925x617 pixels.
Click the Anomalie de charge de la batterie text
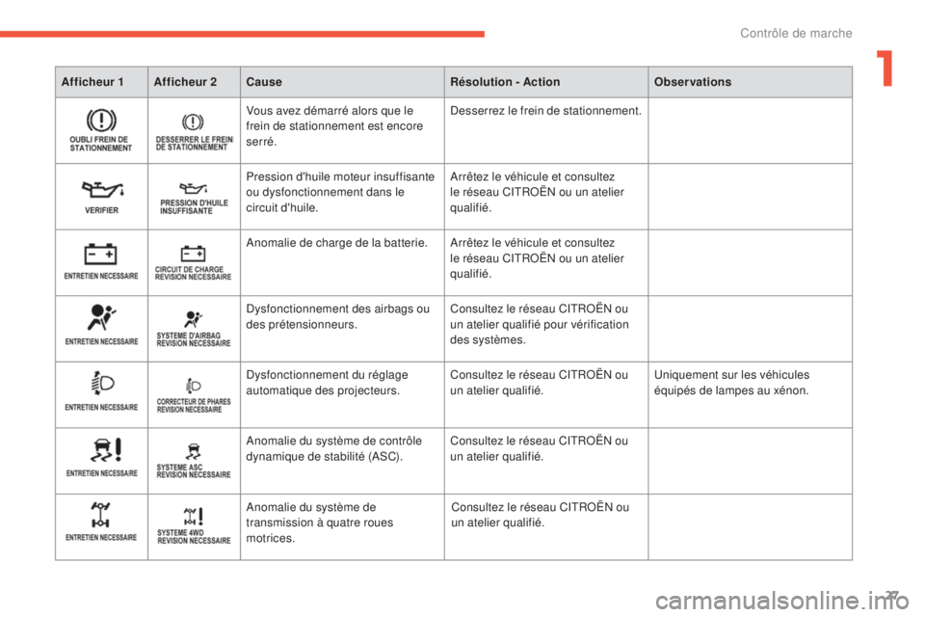click(336, 243)
